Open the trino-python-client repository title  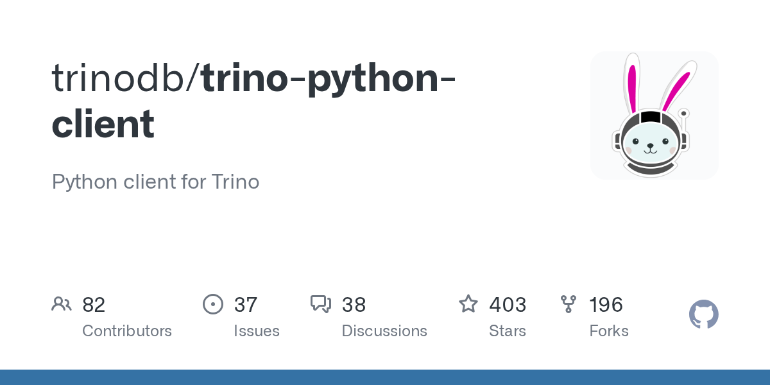point(327,78)
